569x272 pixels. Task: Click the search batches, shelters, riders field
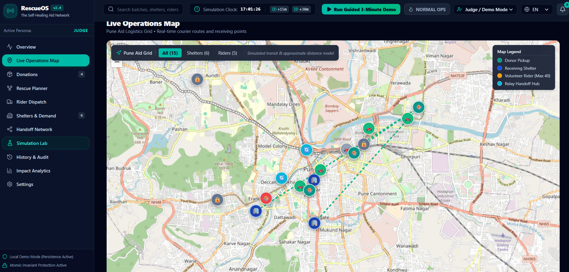(x=143, y=9)
